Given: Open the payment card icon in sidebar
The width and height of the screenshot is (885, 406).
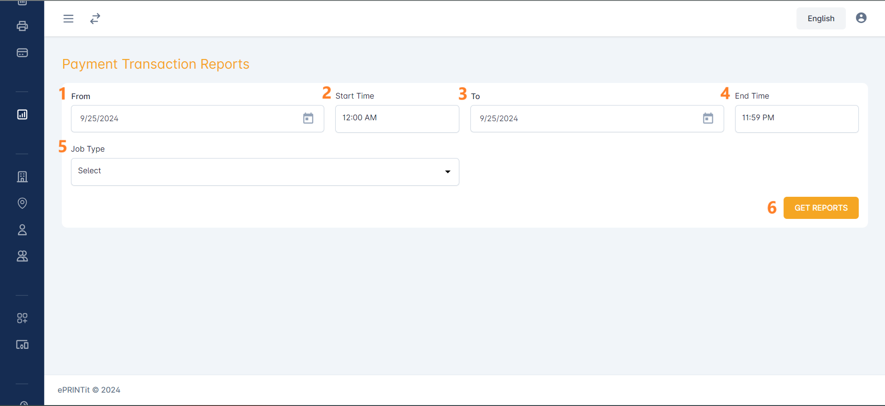Looking at the screenshot, I should (x=22, y=53).
